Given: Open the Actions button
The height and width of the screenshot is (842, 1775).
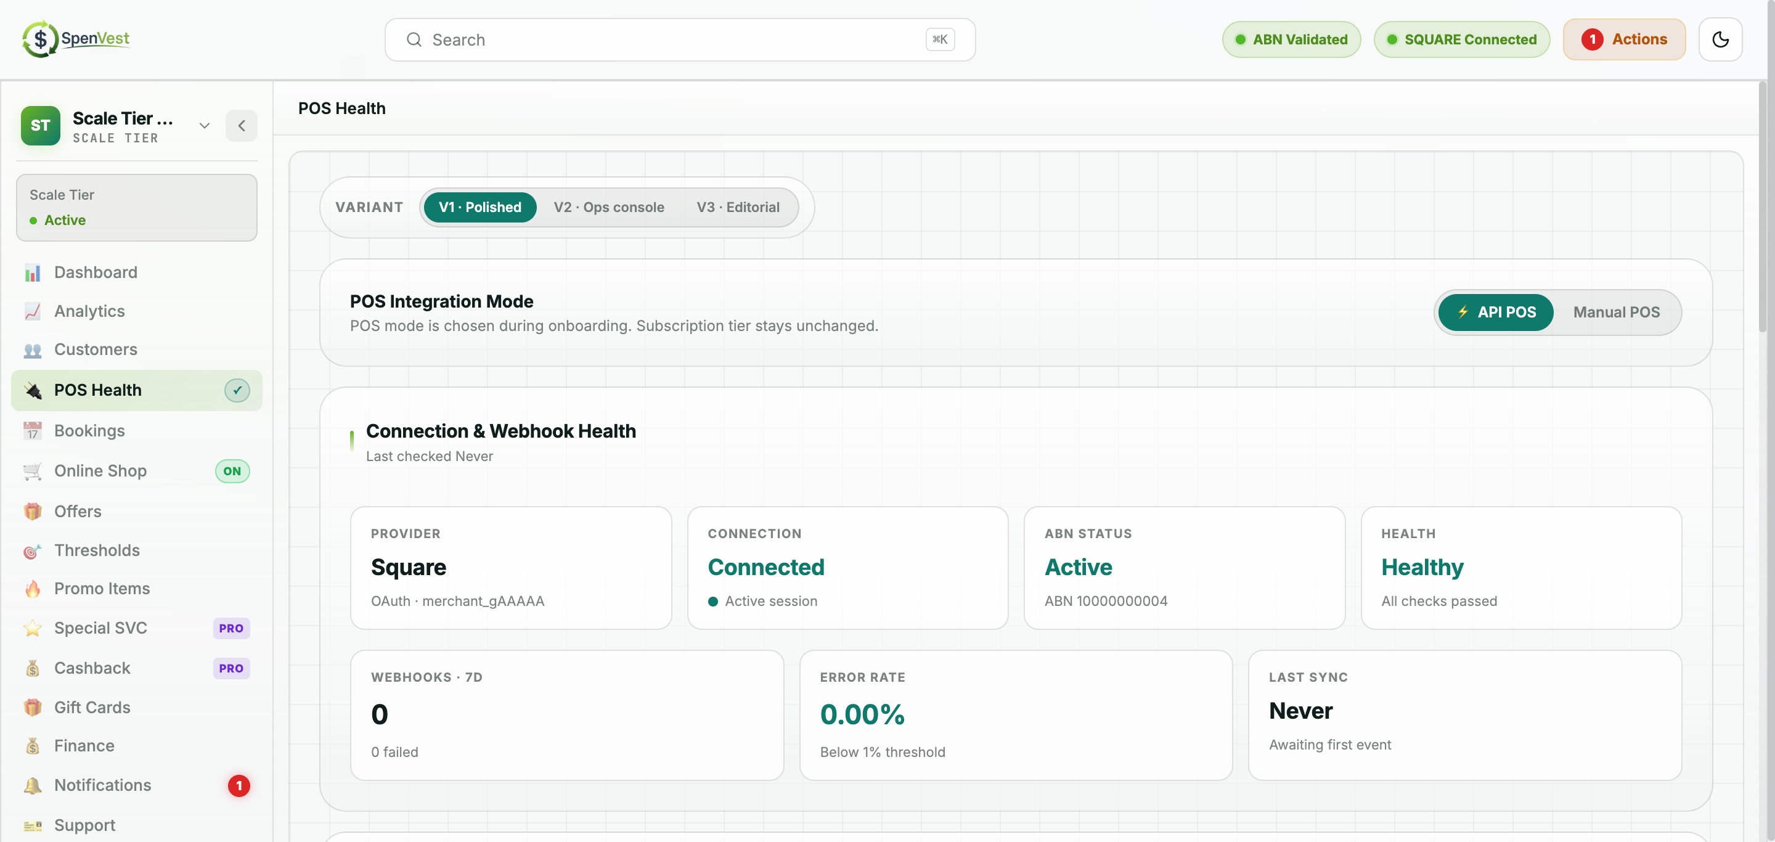Looking at the screenshot, I should click(x=1623, y=39).
